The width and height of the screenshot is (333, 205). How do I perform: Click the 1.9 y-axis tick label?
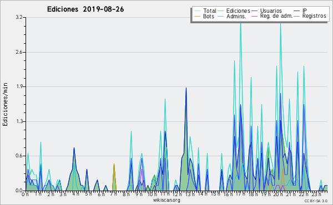19,86
